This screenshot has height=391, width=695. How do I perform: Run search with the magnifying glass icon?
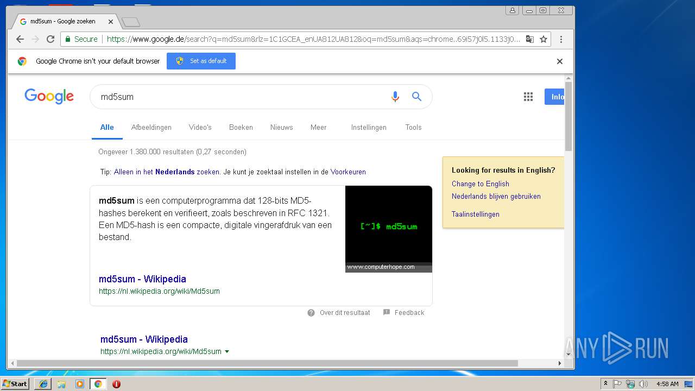(x=416, y=97)
